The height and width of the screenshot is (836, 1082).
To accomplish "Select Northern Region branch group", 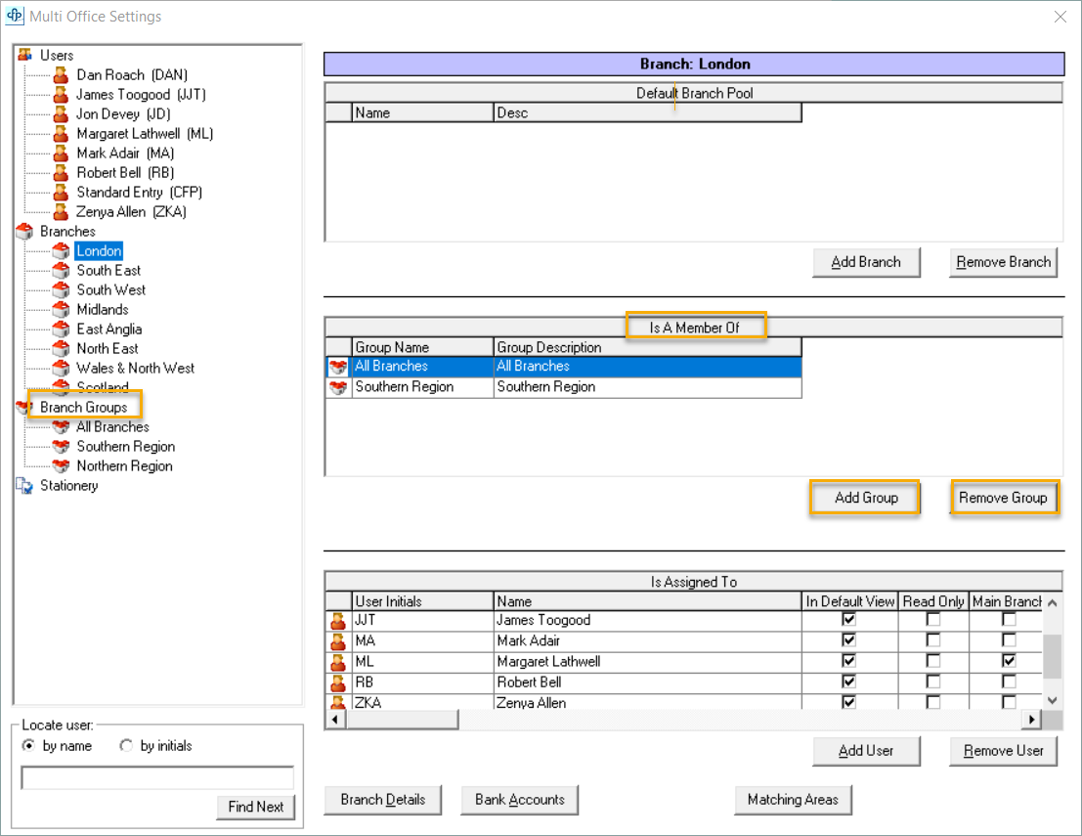I will [x=124, y=466].
